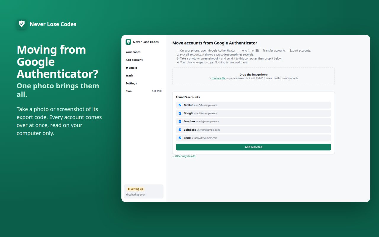Select the user2@example.com text
The image size is (379, 237).
208,121
